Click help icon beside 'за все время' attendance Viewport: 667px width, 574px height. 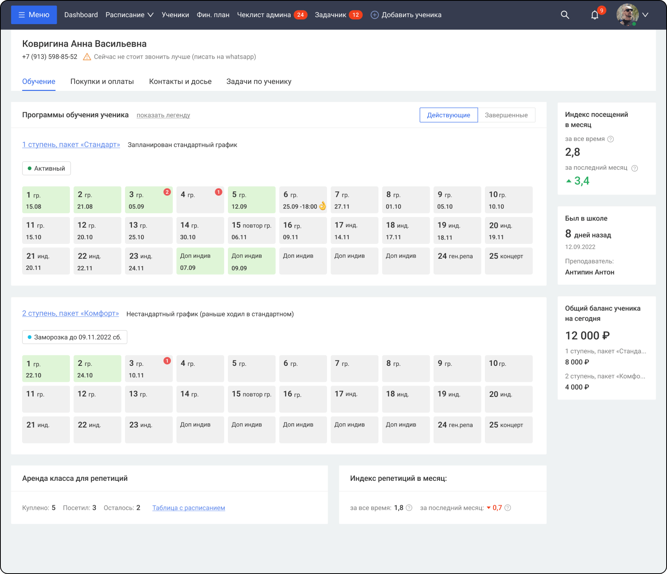coord(610,139)
